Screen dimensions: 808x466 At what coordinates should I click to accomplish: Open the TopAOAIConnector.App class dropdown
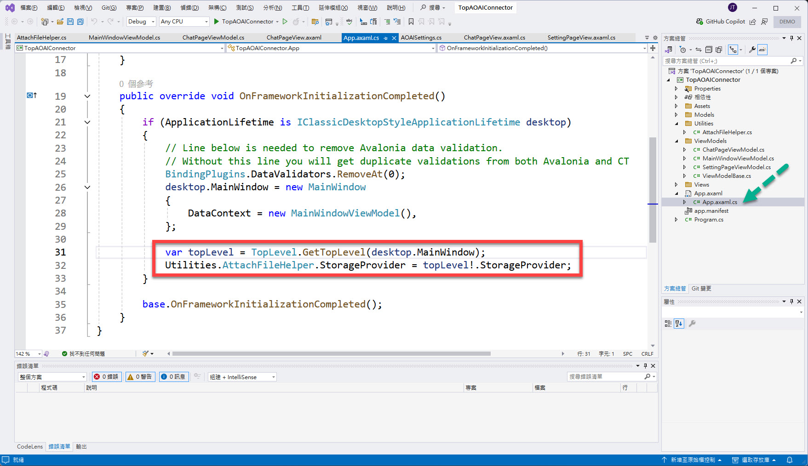coord(331,48)
